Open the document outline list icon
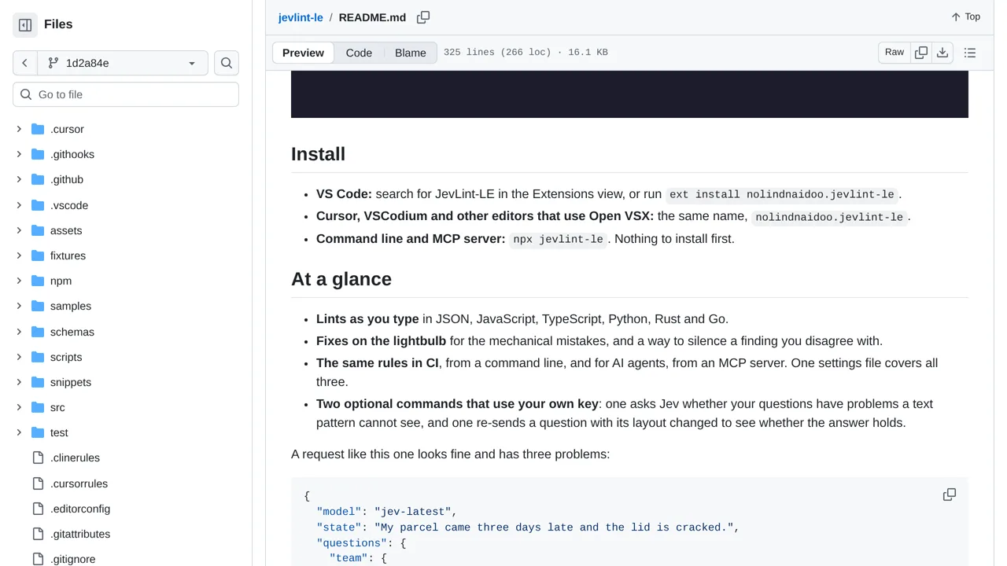This screenshot has height=566, width=1007. (x=970, y=53)
